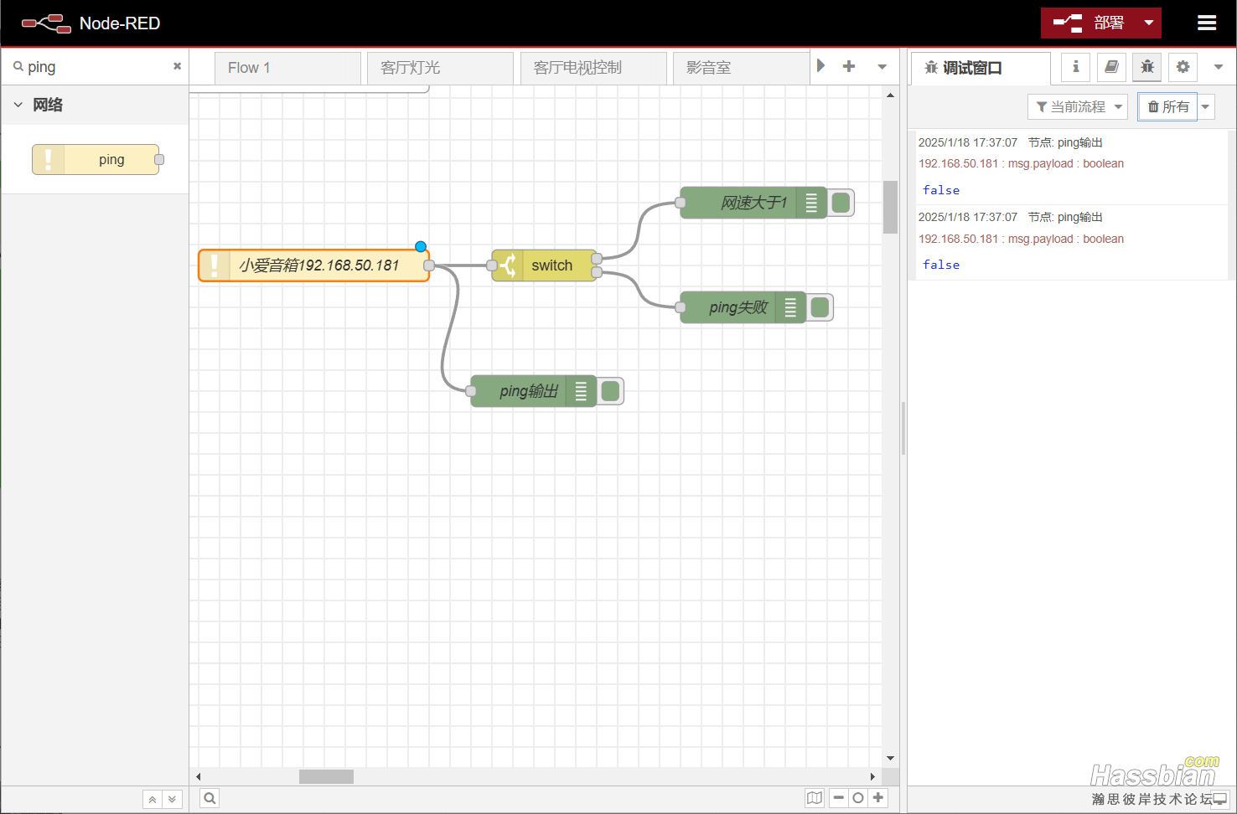The image size is (1237, 814).
Task: Collapse the 网络 palette category
Action: 95,105
